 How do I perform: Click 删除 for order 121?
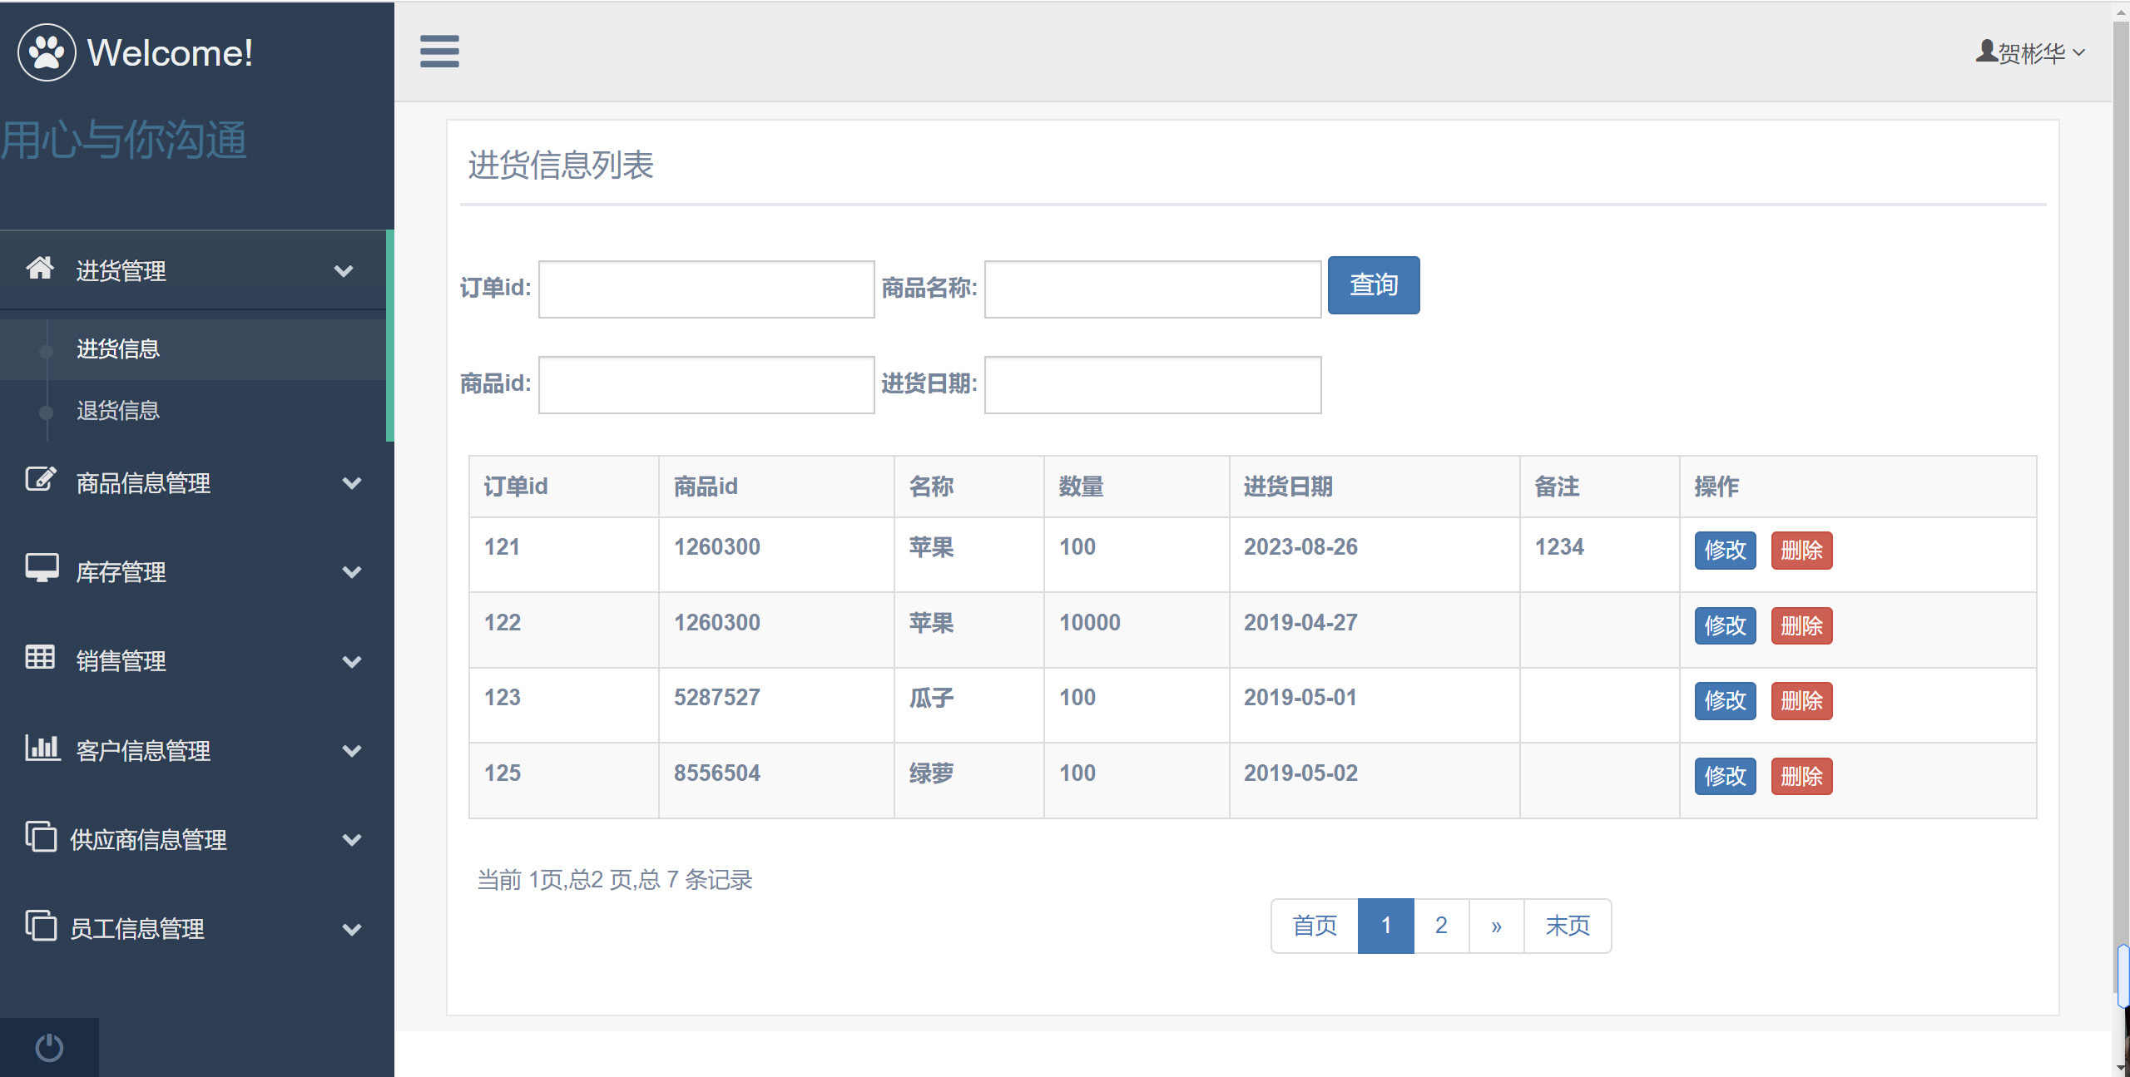[1802, 551]
